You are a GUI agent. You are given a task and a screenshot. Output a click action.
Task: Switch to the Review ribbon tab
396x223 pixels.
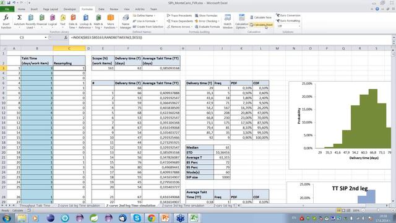click(114, 9)
